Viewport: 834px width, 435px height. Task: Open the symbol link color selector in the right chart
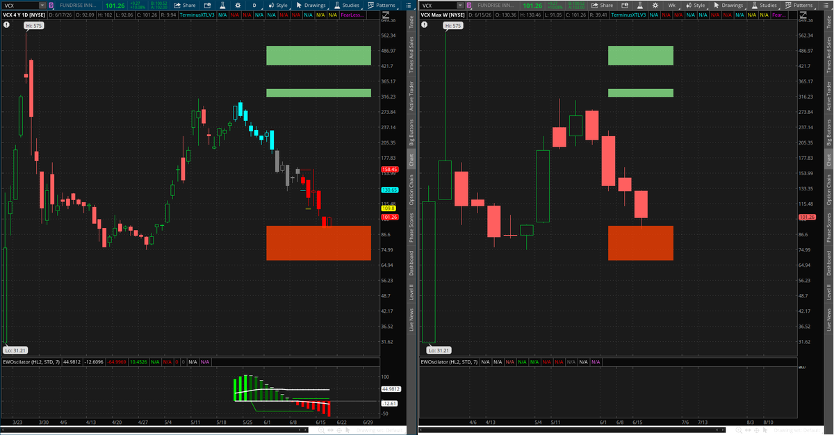click(x=469, y=6)
